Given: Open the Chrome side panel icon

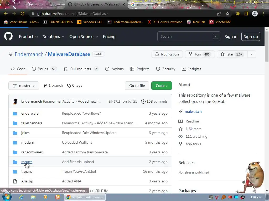Looking at the screenshot, I should click(246, 14).
